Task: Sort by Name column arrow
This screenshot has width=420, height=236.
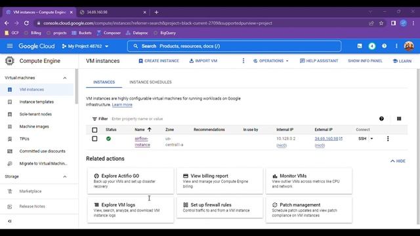Action: 150,130
